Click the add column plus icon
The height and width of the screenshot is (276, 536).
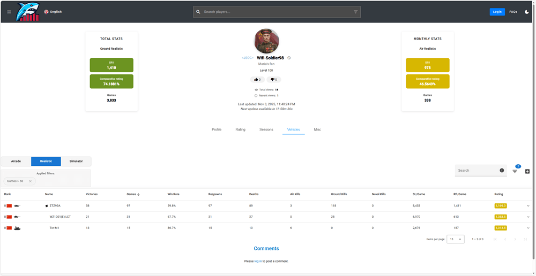pos(527,171)
